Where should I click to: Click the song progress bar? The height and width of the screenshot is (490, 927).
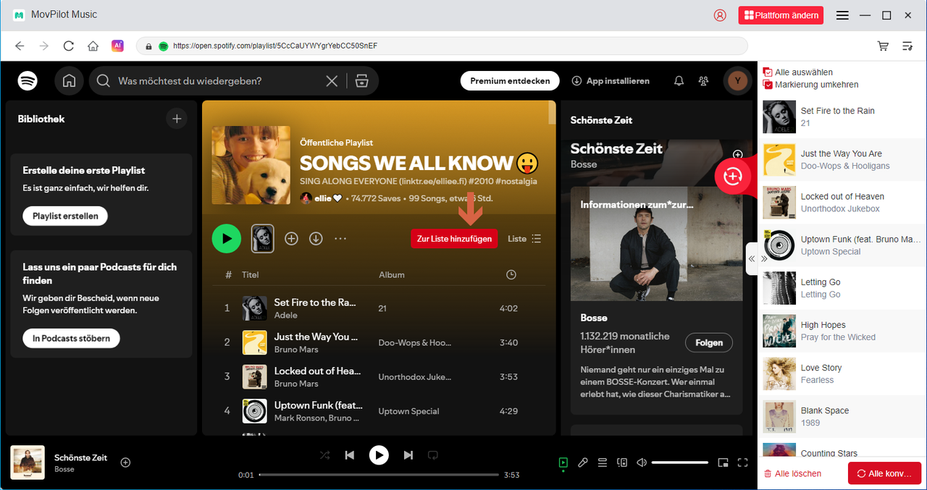(x=379, y=475)
